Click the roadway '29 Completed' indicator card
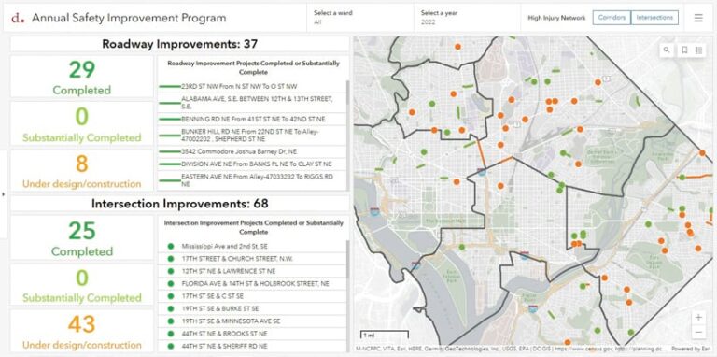 pyautogui.click(x=82, y=77)
